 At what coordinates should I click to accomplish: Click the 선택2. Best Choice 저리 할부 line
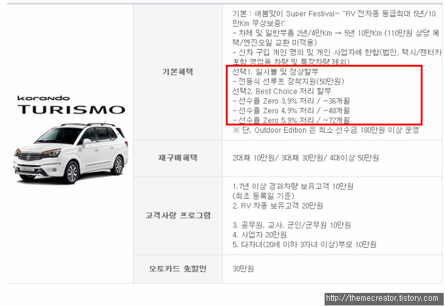coord(282,91)
